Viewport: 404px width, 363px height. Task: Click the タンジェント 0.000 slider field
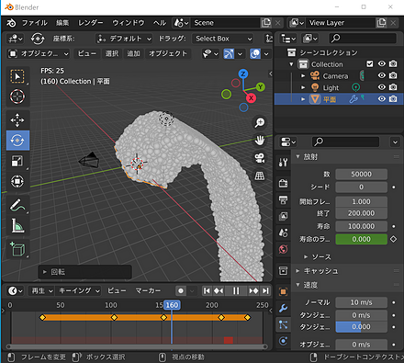pyautogui.click(x=361, y=327)
